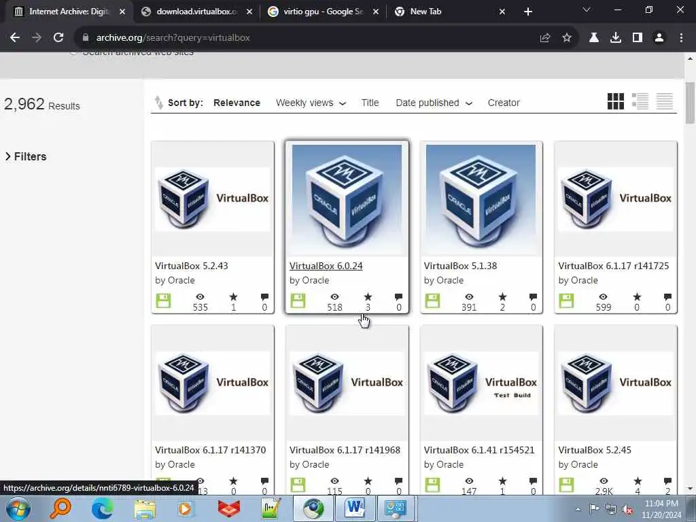Switch to tile grid view
Image resolution: width=696 pixels, height=522 pixels.
click(x=616, y=101)
